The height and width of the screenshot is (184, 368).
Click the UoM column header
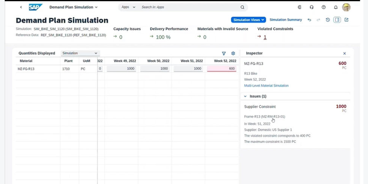(x=86, y=61)
